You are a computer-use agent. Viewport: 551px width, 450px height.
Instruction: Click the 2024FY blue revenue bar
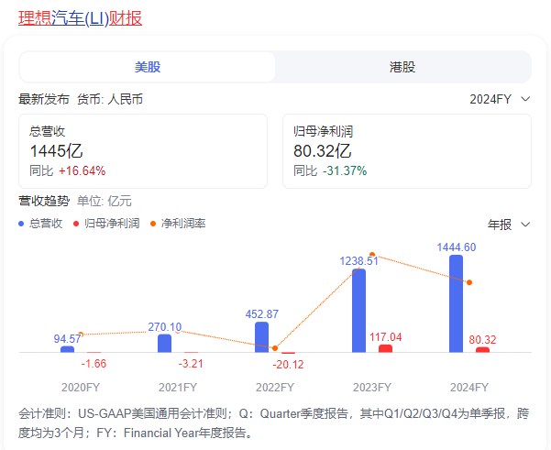click(x=456, y=303)
